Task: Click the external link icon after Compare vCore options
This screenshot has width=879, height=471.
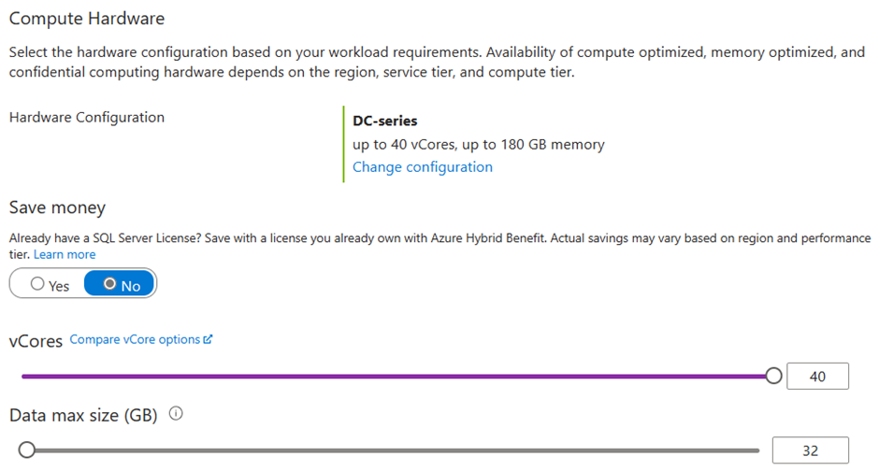Action: (208, 339)
